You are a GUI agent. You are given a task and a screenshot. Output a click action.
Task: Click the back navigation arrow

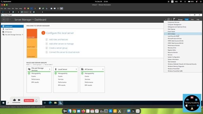(x=4, y=20)
